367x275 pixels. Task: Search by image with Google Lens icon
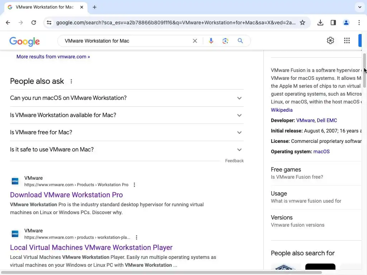(225, 41)
